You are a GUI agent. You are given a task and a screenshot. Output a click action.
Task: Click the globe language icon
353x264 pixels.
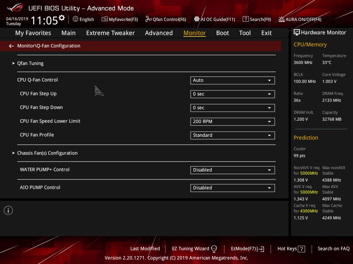(x=75, y=19)
